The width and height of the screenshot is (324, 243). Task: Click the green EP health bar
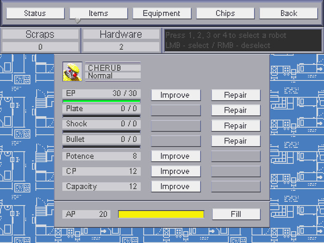point(101,101)
